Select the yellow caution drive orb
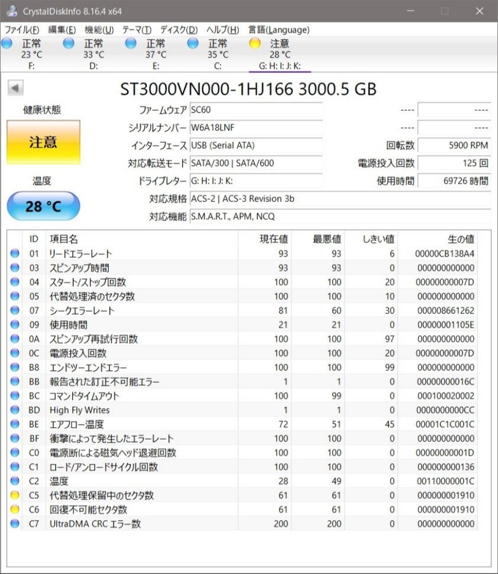The image size is (498, 574). [254, 44]
